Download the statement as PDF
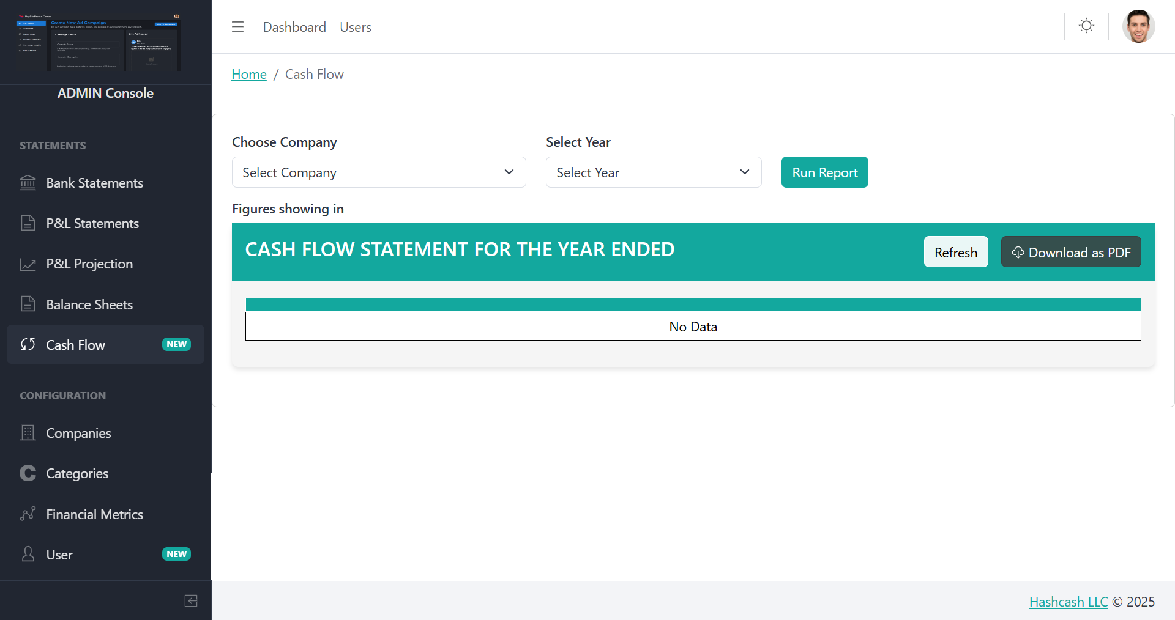The image size is (1175, 620). tap(1071, 252)
